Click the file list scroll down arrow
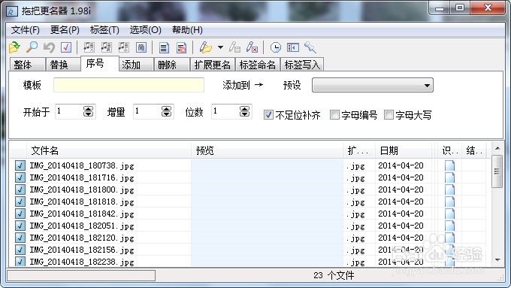 [497, 260]
